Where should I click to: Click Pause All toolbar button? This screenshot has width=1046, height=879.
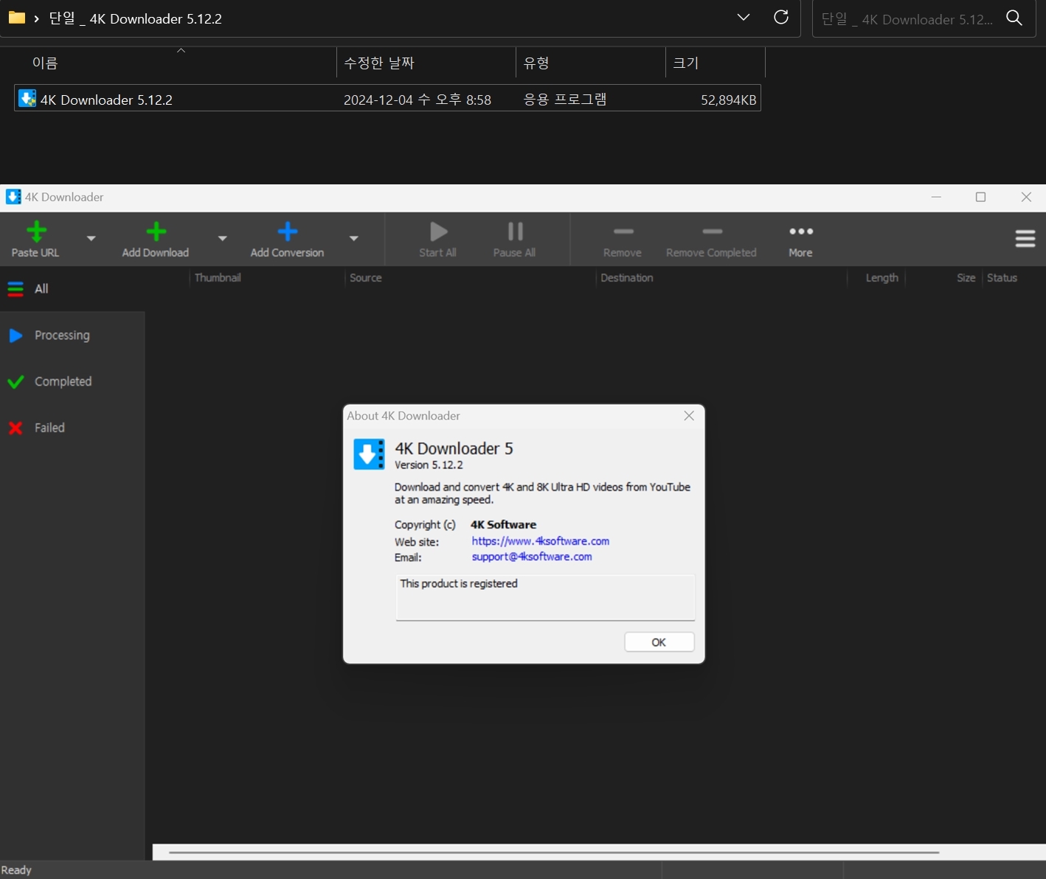point(515,240)
